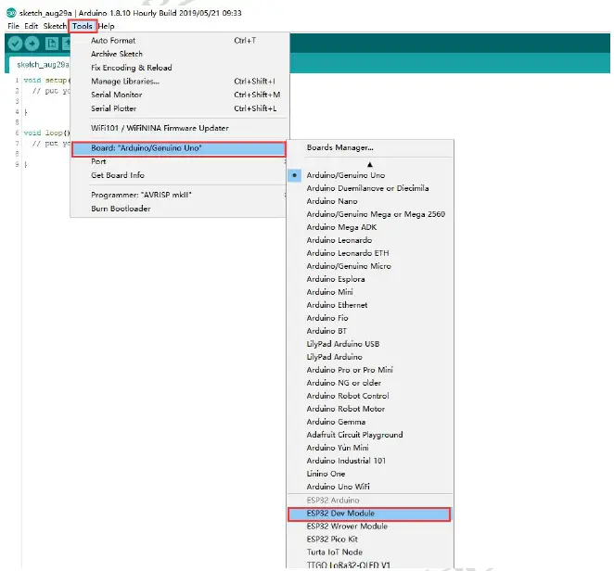Choose Arduino Gemma board

click(370, 422)
